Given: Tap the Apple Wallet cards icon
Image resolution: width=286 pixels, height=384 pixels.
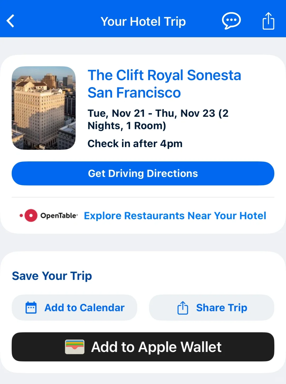Looking at the screenshot, I should point(75,347).
